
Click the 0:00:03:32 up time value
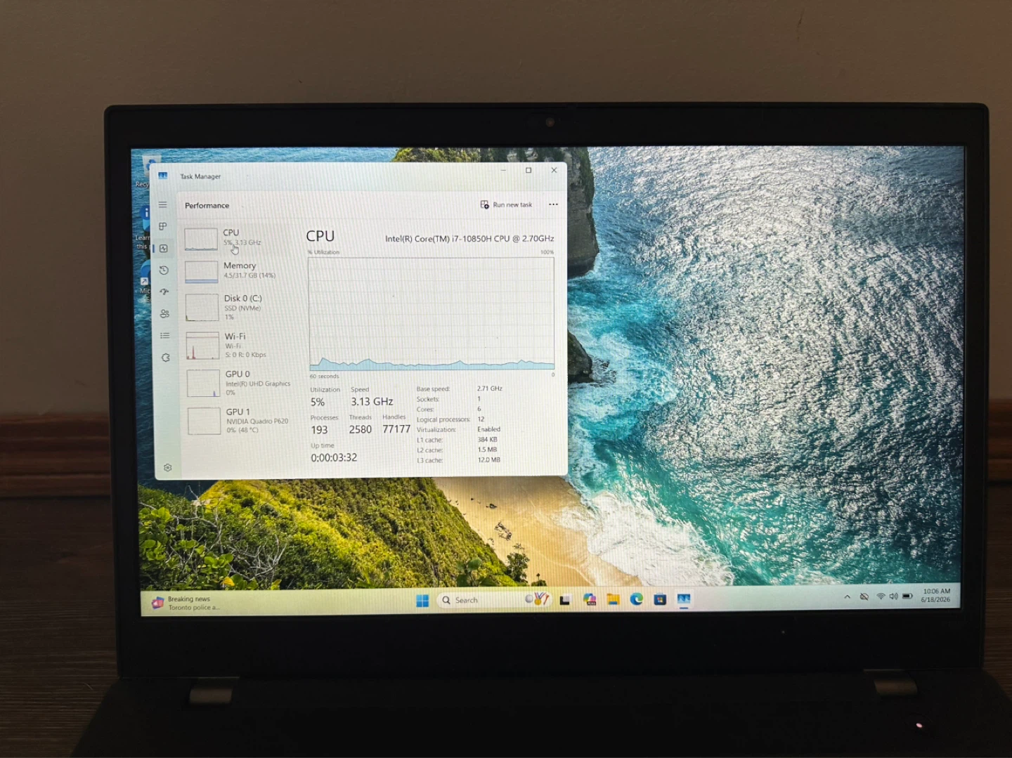click(x=334, y=457)
